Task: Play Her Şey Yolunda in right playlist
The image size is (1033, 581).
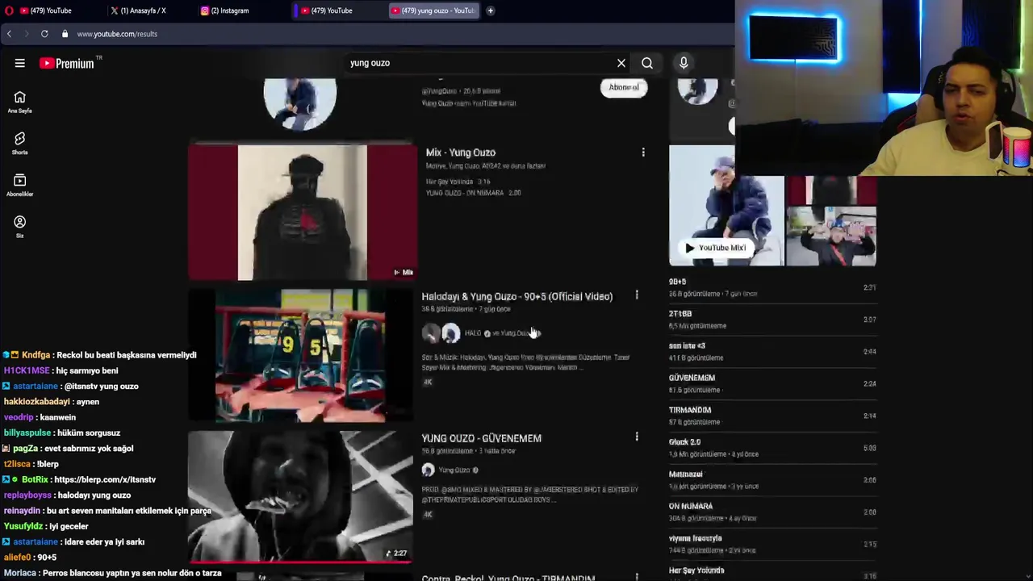Action: coord(772,573)
